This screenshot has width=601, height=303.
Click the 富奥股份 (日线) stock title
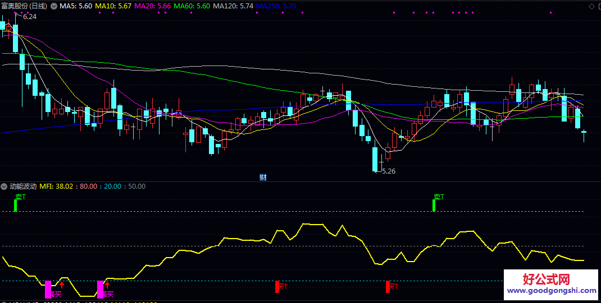pyautogui.click(x=24, y=6)
